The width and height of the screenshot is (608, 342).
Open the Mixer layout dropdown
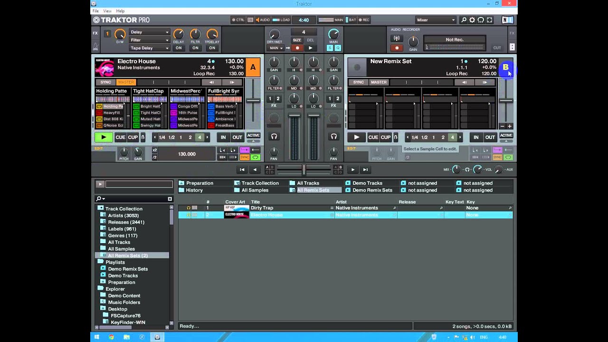[436, 20]
